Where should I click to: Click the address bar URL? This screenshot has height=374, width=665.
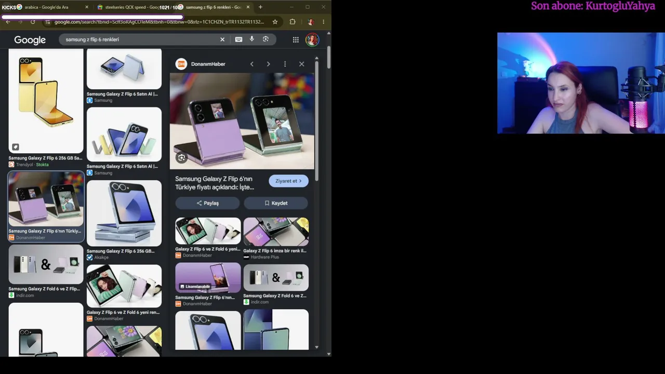click(159, 22)
